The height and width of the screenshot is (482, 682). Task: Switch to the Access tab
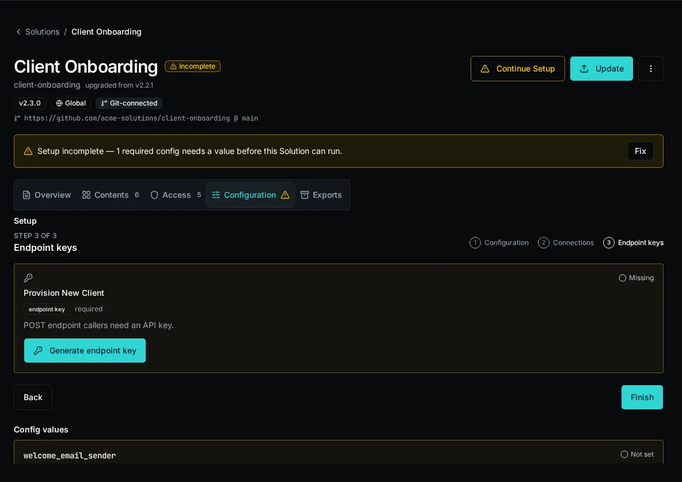tap(175, 195)
